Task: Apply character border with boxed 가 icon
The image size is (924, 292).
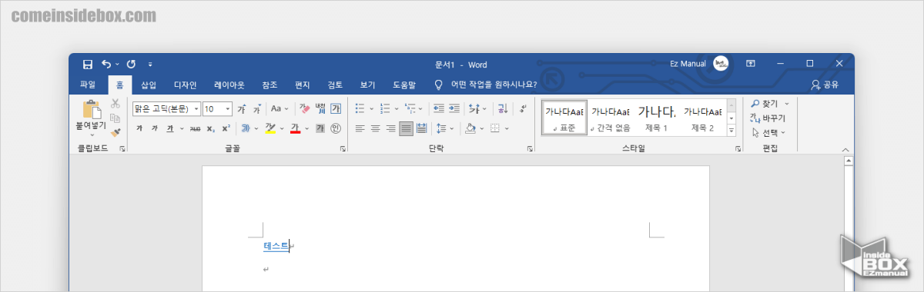Action: pyautogui.click(x=336, y=108)
